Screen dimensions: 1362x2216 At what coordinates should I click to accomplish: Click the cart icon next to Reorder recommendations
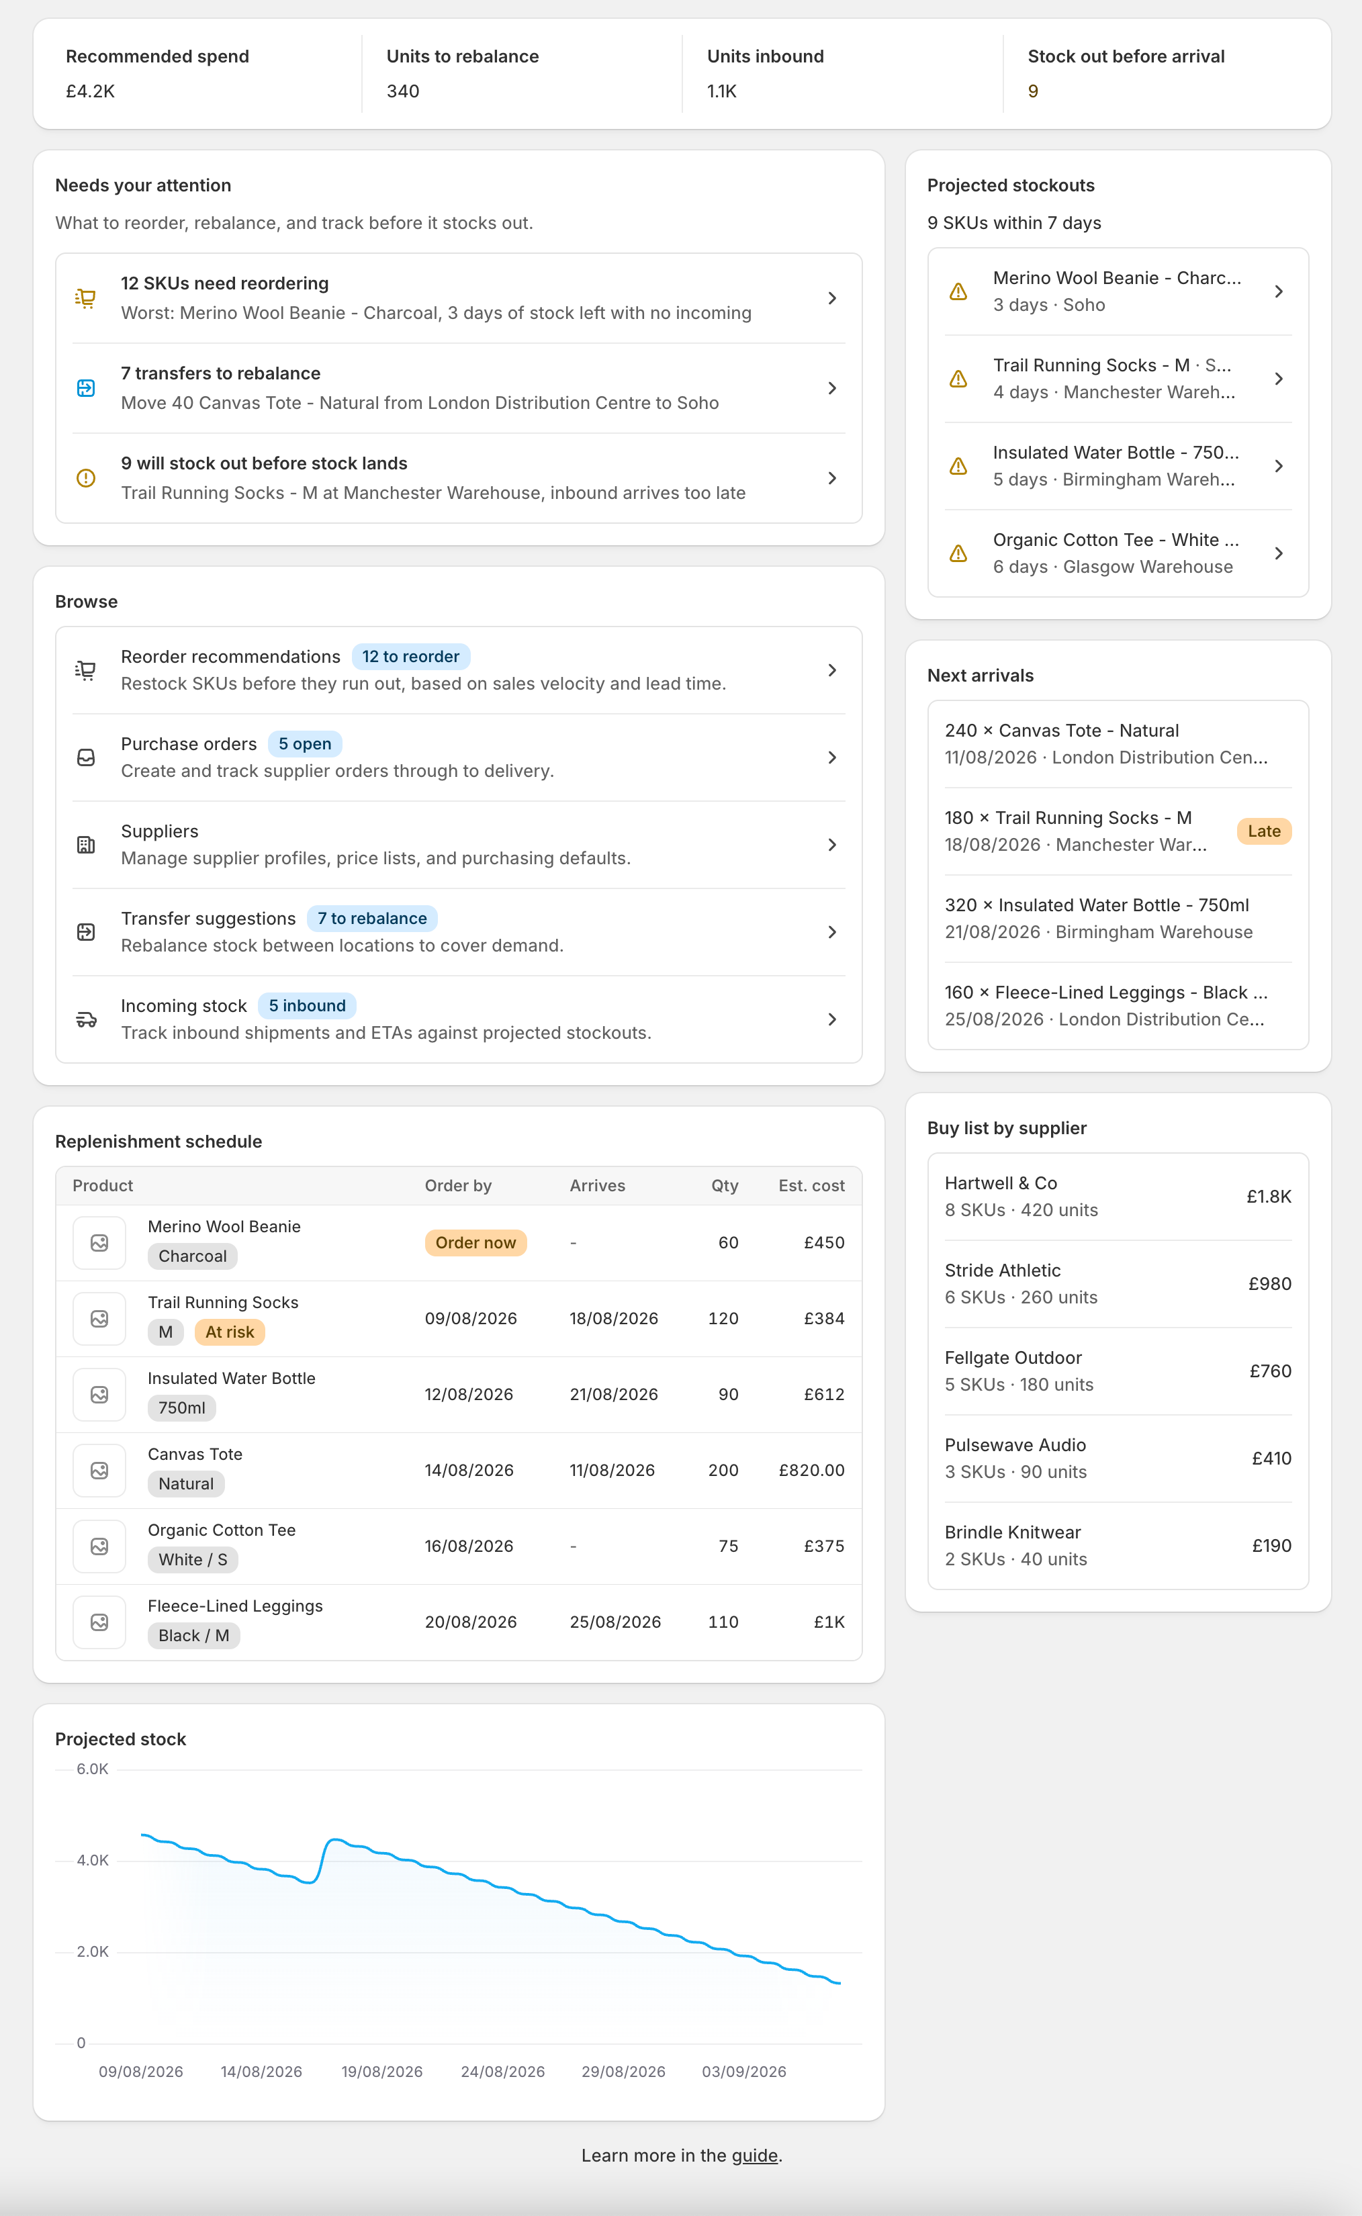click(85, 670)
